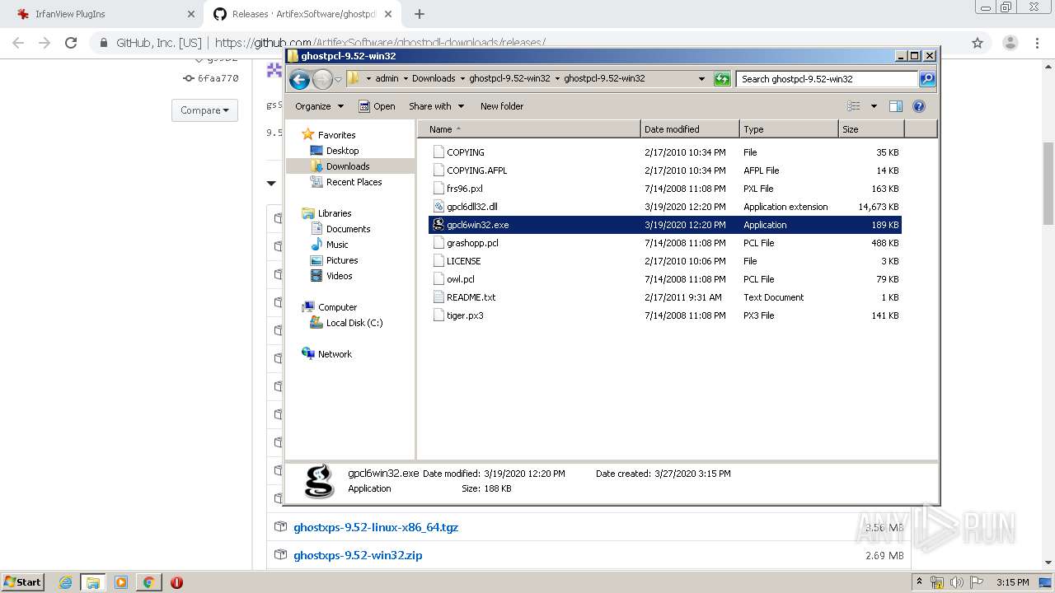The height and width of the screenshot is (593, 1055).
Task: Open Chrome profile avatar
Action: pos(1010,43)
